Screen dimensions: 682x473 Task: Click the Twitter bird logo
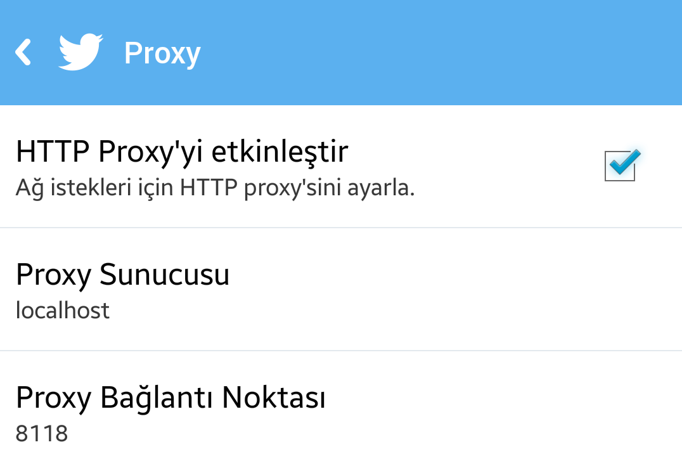[80, 52]
